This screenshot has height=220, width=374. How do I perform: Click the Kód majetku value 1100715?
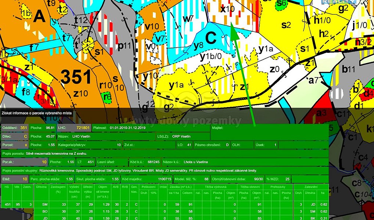(165, 179)
